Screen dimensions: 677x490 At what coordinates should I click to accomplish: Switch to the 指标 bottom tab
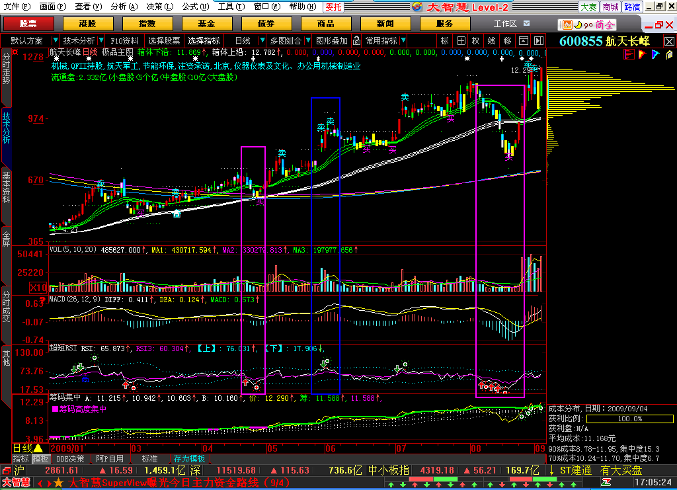point(20,458)
